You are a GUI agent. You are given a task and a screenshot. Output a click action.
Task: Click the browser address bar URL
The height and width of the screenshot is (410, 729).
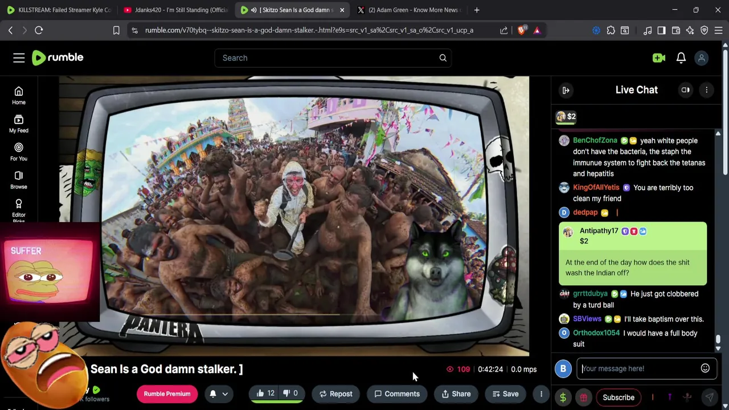pos(309,30)
